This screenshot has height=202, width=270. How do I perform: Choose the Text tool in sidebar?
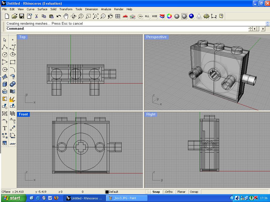tap(5, 128)
